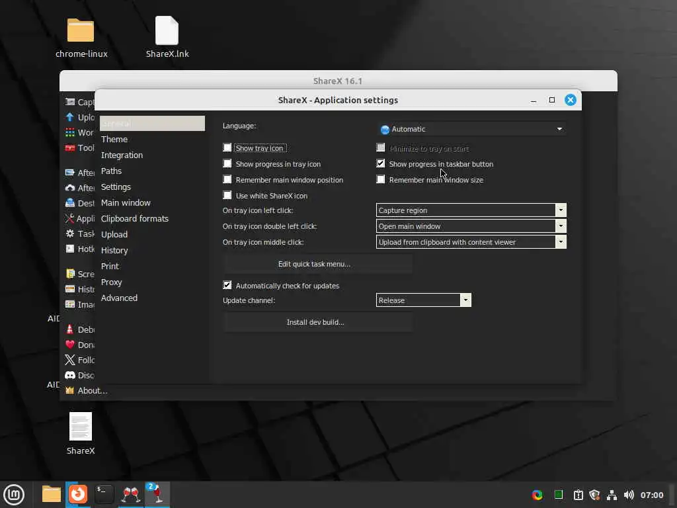Open Screenshots folder icon in main window

tap(70, 273)
